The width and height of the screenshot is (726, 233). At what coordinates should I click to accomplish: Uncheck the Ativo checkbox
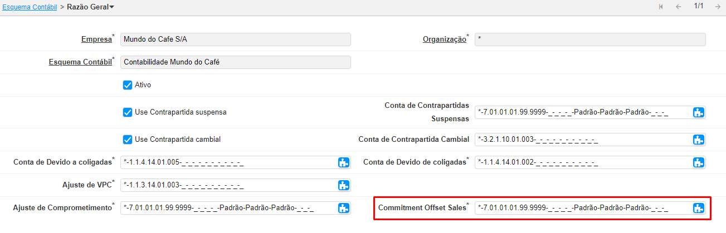[127, 85]
